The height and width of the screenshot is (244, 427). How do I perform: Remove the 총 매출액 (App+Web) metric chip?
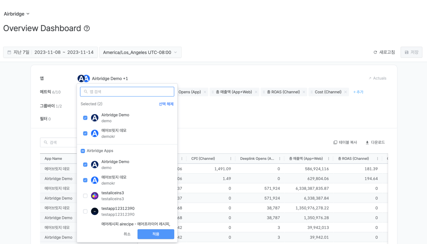click(x=256, y=92)
